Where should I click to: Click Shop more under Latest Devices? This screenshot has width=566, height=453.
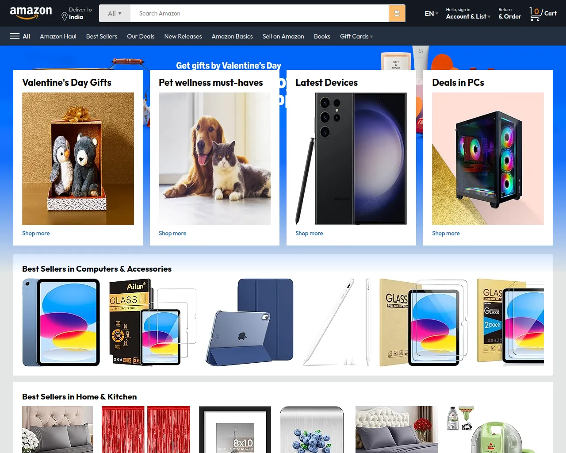coord(309,233)
